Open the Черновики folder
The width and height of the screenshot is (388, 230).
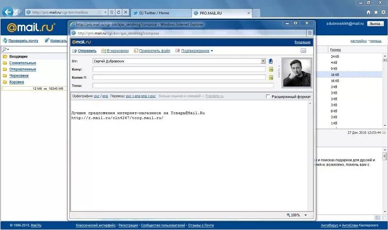click(x=19, y=76)
